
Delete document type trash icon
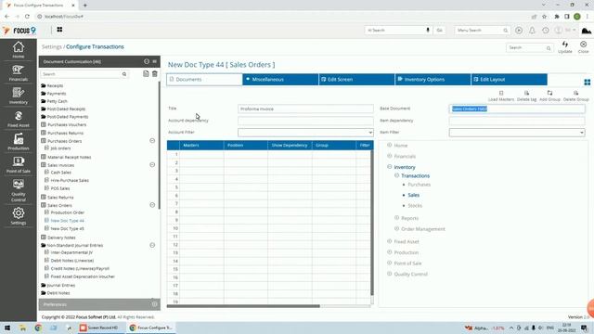(x=155, y=74)
